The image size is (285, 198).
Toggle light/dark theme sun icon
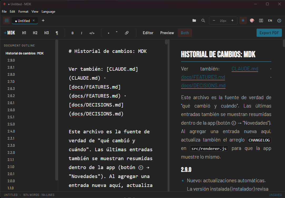click(243, 21)
